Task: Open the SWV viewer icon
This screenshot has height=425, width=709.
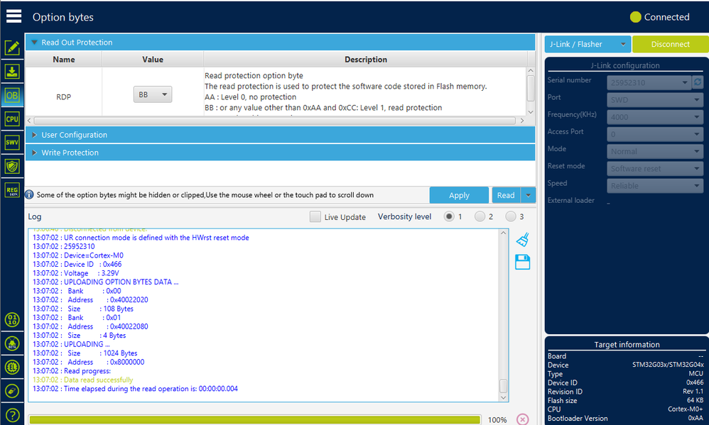Action: (x=12, y=143)
